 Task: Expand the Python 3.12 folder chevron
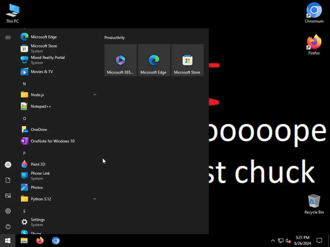coord(95,199)
